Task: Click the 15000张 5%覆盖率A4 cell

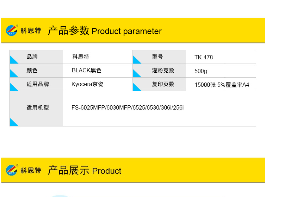Action: click(x=221, y=85)
